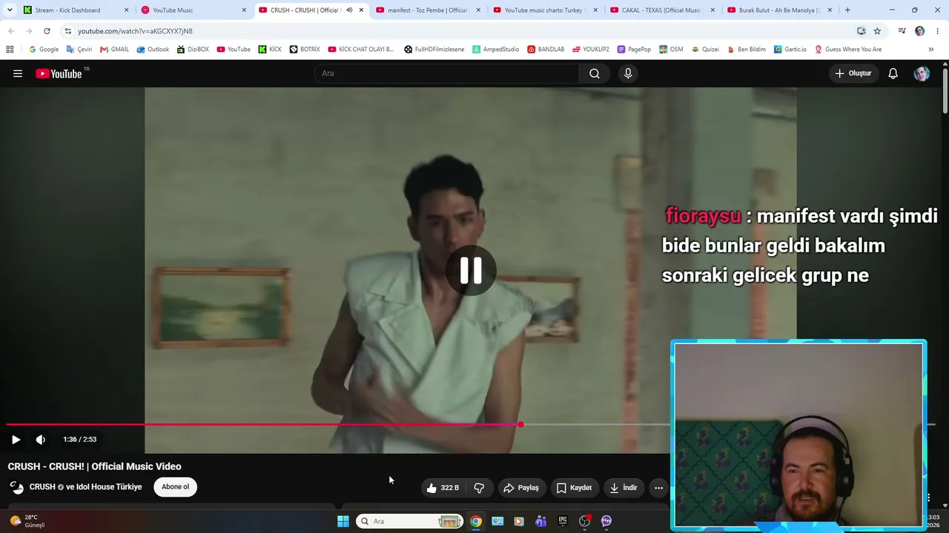949x533 pixels.
Task: Switch to the Burak Bulut - Ah Be Manolya tab
Action: (779, 10)
